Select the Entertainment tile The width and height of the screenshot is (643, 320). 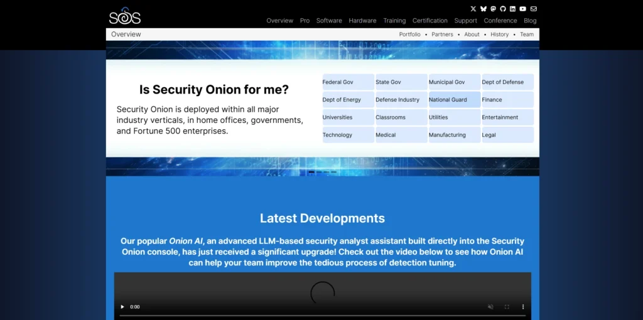507,117
